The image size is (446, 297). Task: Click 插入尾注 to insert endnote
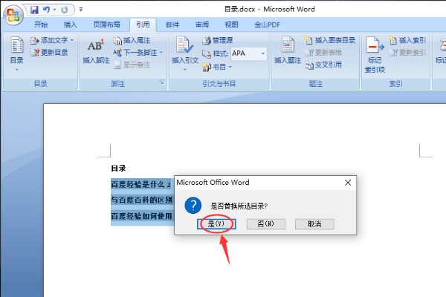pos(132,40)
